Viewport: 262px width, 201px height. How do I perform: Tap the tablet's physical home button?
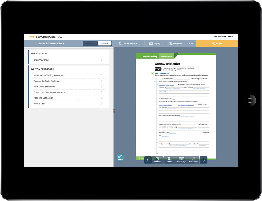(250, 100)
